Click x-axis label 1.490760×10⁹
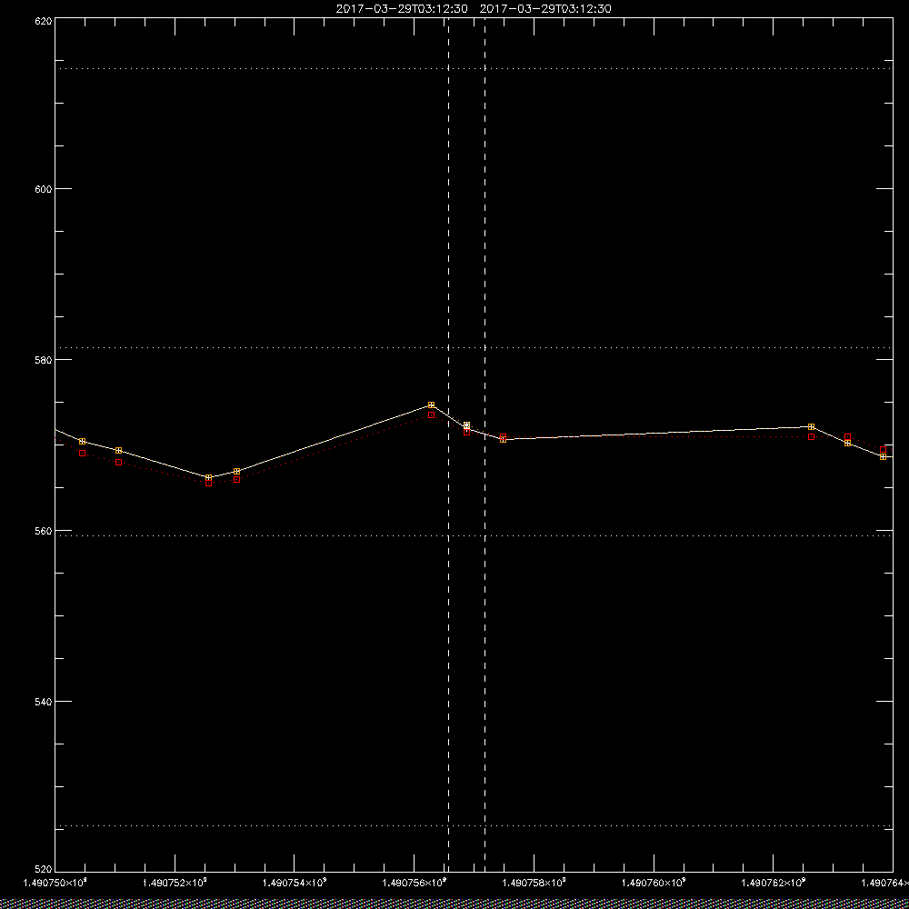Image resolution: width=909 pixels, height=909 pixels. (654, 883)
